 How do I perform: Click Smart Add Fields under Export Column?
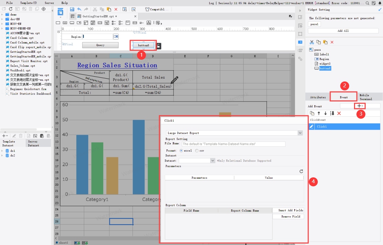point(288,210)
